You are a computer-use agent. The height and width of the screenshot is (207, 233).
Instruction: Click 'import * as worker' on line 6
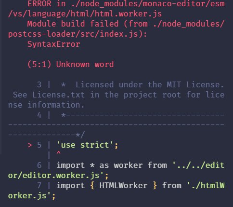coord(100,166)
